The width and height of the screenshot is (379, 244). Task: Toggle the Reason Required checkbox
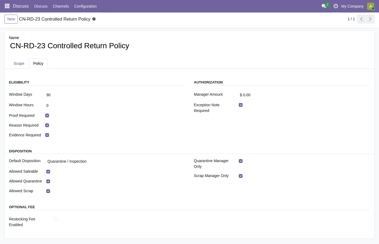(47, 125)
